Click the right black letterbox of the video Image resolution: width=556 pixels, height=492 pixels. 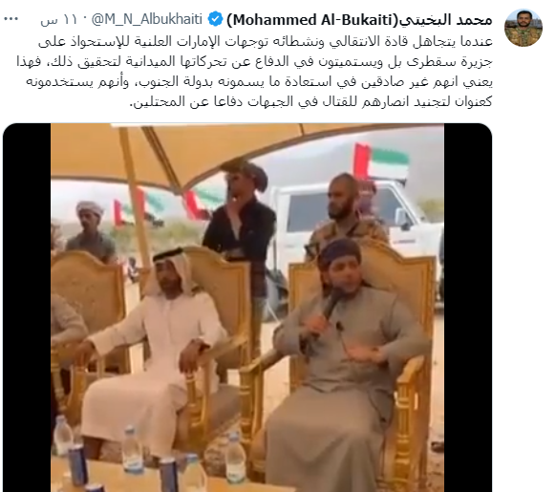coord(468,308)
